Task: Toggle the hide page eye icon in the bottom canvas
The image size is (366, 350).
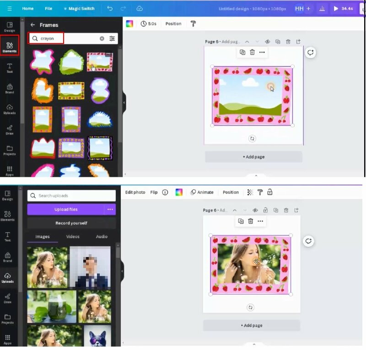Action: pyautogui.click(x=255, y=210)
